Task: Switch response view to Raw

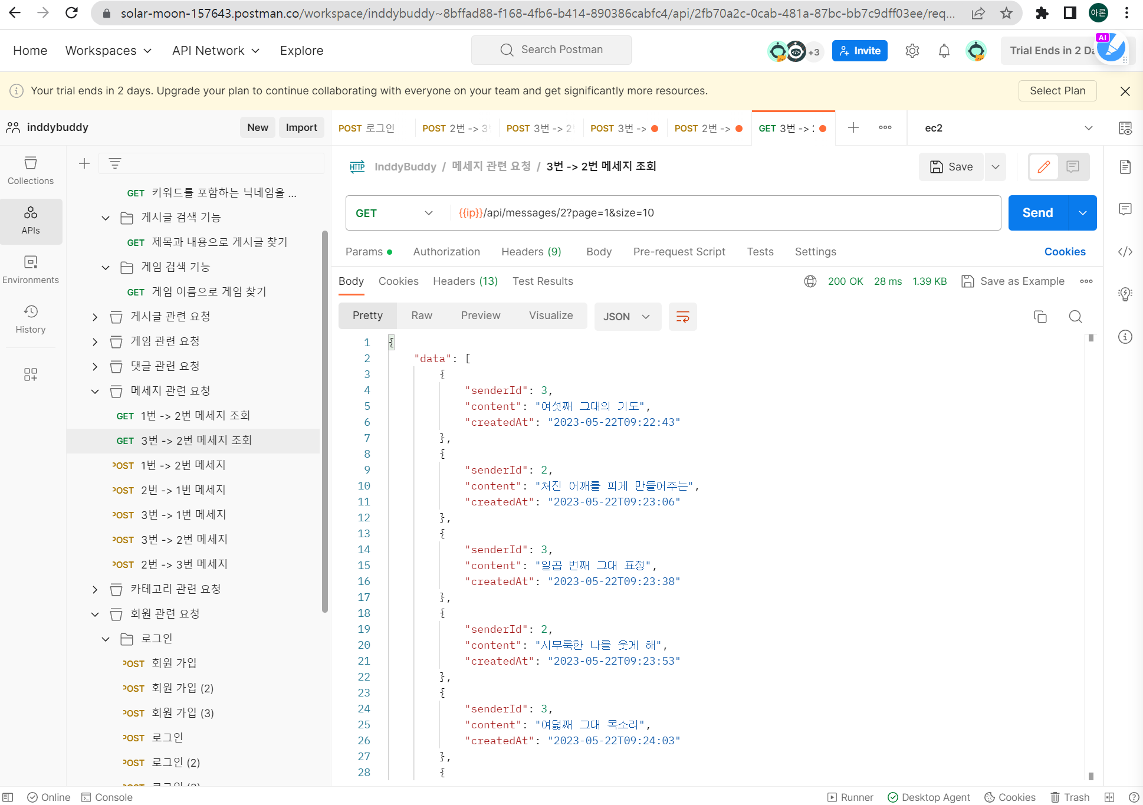Action: point(421,316)
